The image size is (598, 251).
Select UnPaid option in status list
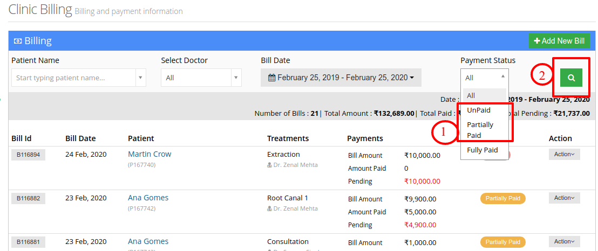pyautogui.click(x=479, y=110)
